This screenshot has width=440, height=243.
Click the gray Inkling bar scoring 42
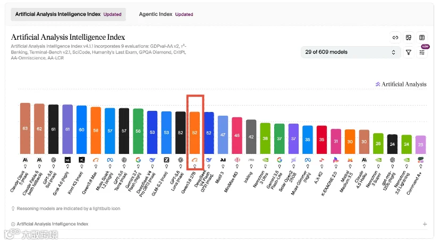click(x=251, y=137)
